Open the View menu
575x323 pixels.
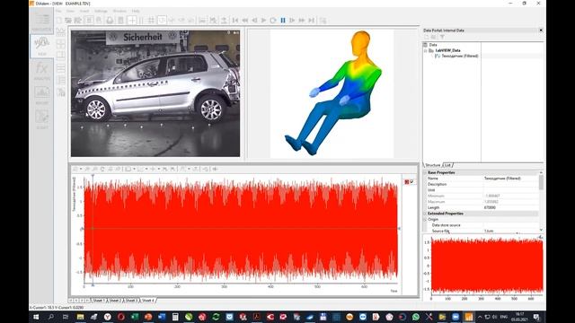click(x=70, y=11)
